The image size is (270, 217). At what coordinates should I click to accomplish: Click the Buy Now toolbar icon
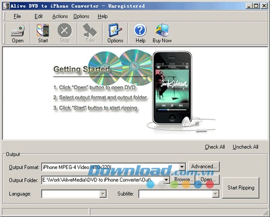pyautogui.click(x=162, y=33)
